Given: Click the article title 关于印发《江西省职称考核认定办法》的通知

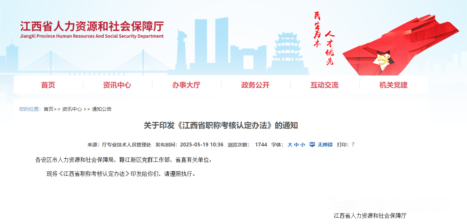Looking at the screenshot, I should [221, 125].
